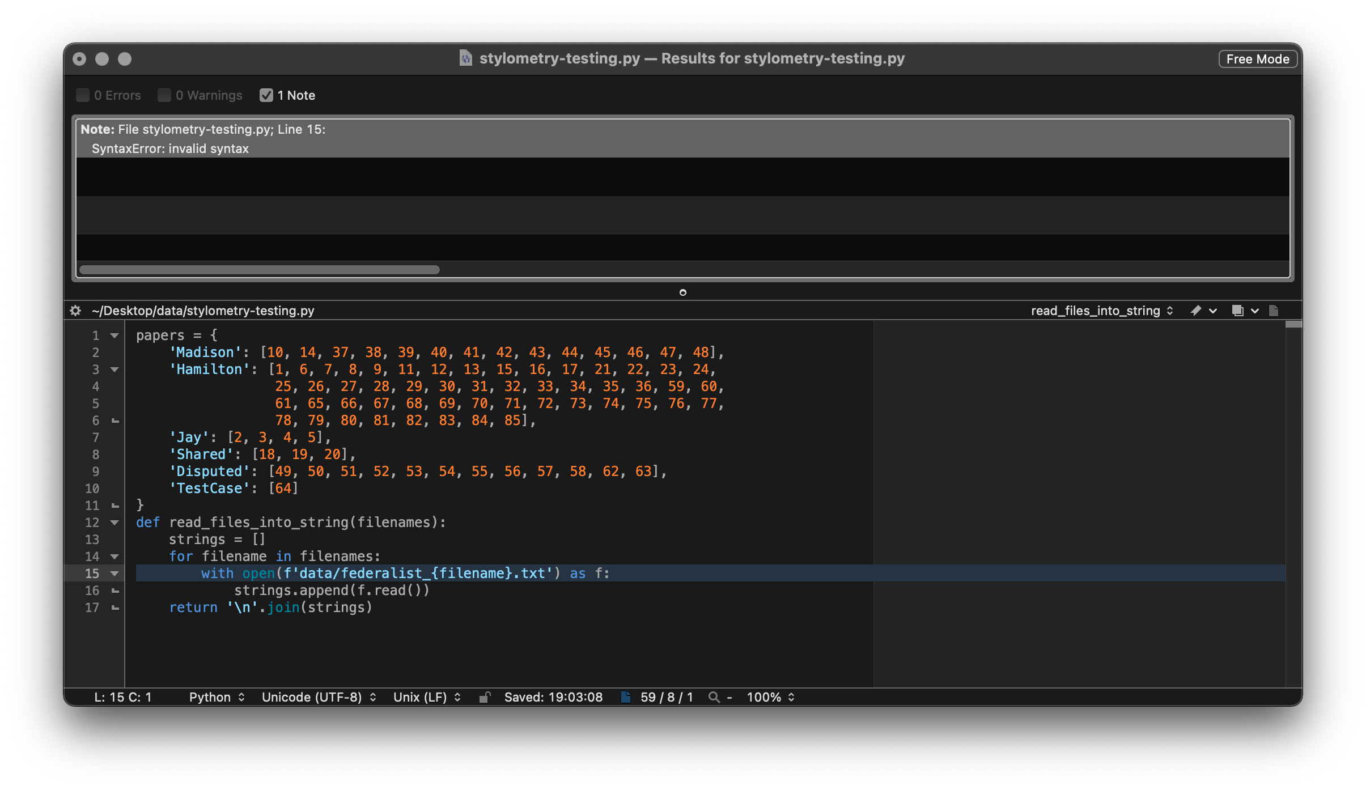The height and width of the screenshot is (790, 1366).
Task: Click the single document icon at far right
Action: tap(1274, 311)
